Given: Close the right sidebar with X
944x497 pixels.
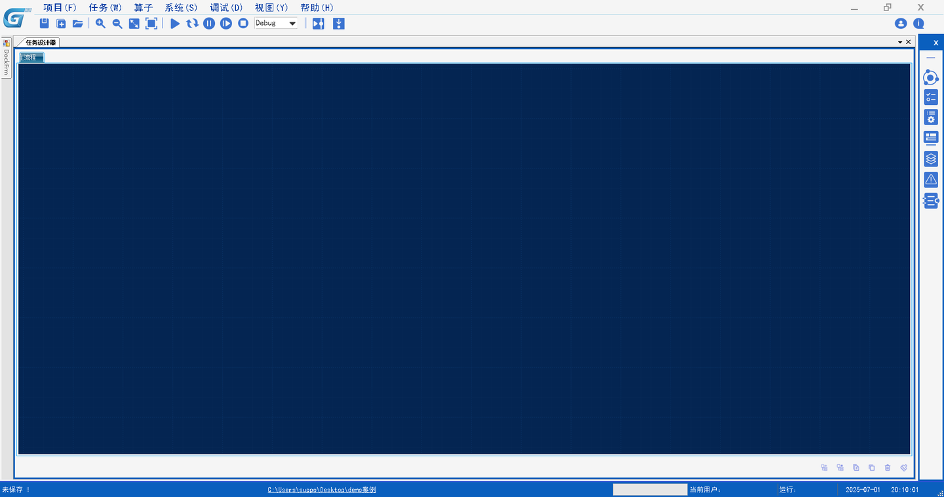Looking at the screenshot, I should pyautogui.click(x=935, y=43).
